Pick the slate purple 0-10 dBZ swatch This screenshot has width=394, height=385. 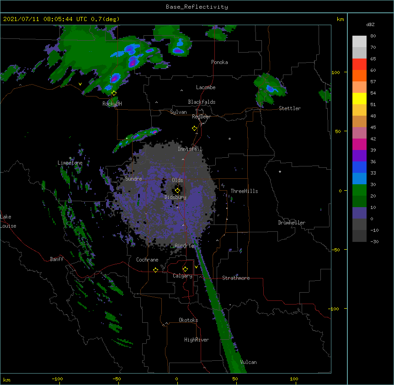[x=359, y=213]
